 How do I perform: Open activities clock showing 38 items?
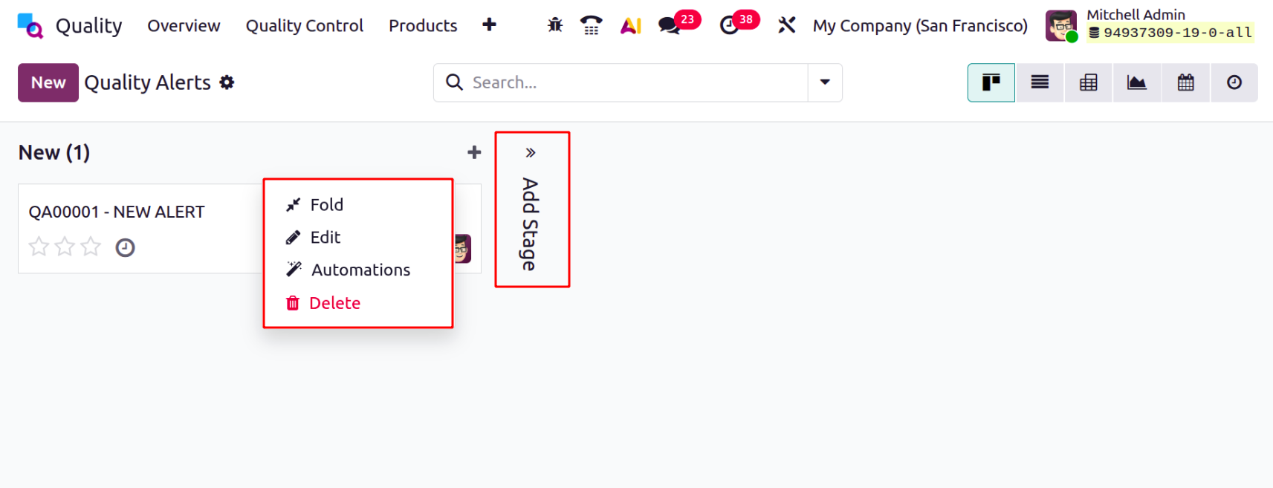[729, 25]
